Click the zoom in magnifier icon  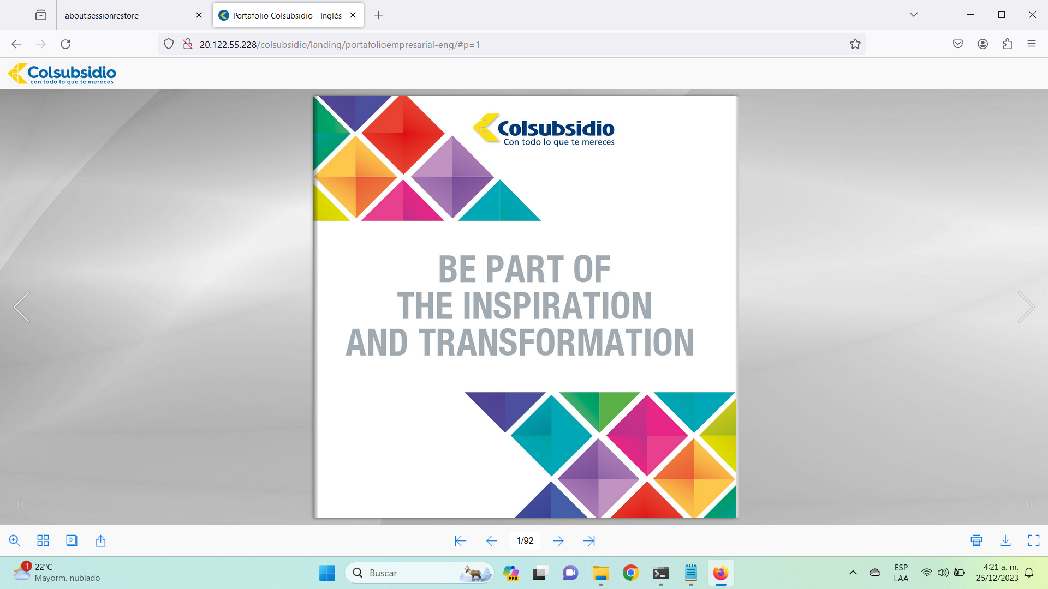pyautogui.click(x=15, y=540)
